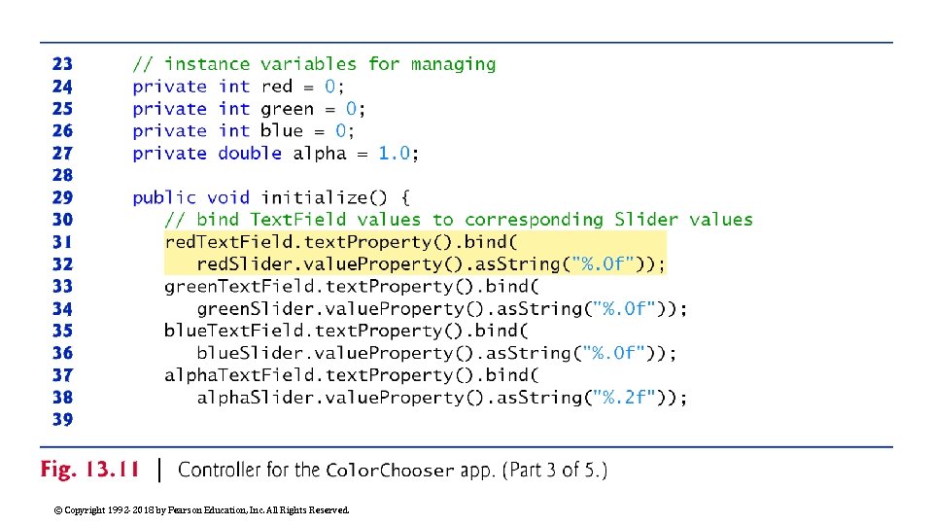933x525 pixels.
Task: Click 'greenSlider.valueProperty().asString' line
Action: (x=441, y=308)
